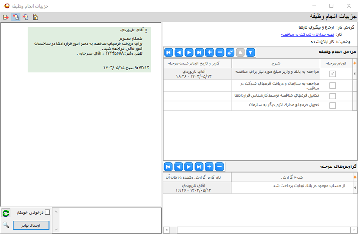Check the 'تکمیل فرمهای مناقصه' stage checkbox
The width and height of the screenshot is (358, 234).
pos(332,96)
